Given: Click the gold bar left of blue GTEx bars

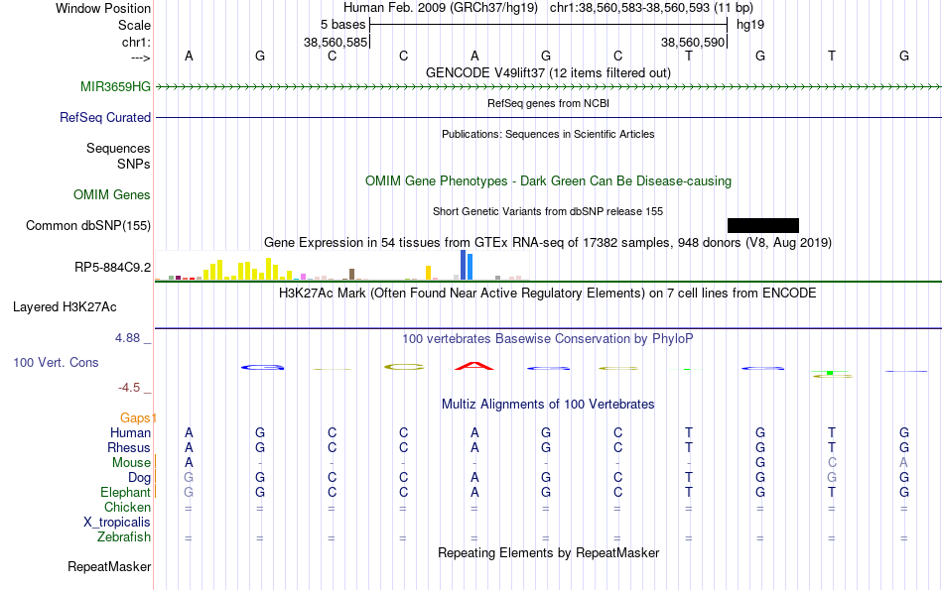Looking at the screenshot, I should (428, 273).
